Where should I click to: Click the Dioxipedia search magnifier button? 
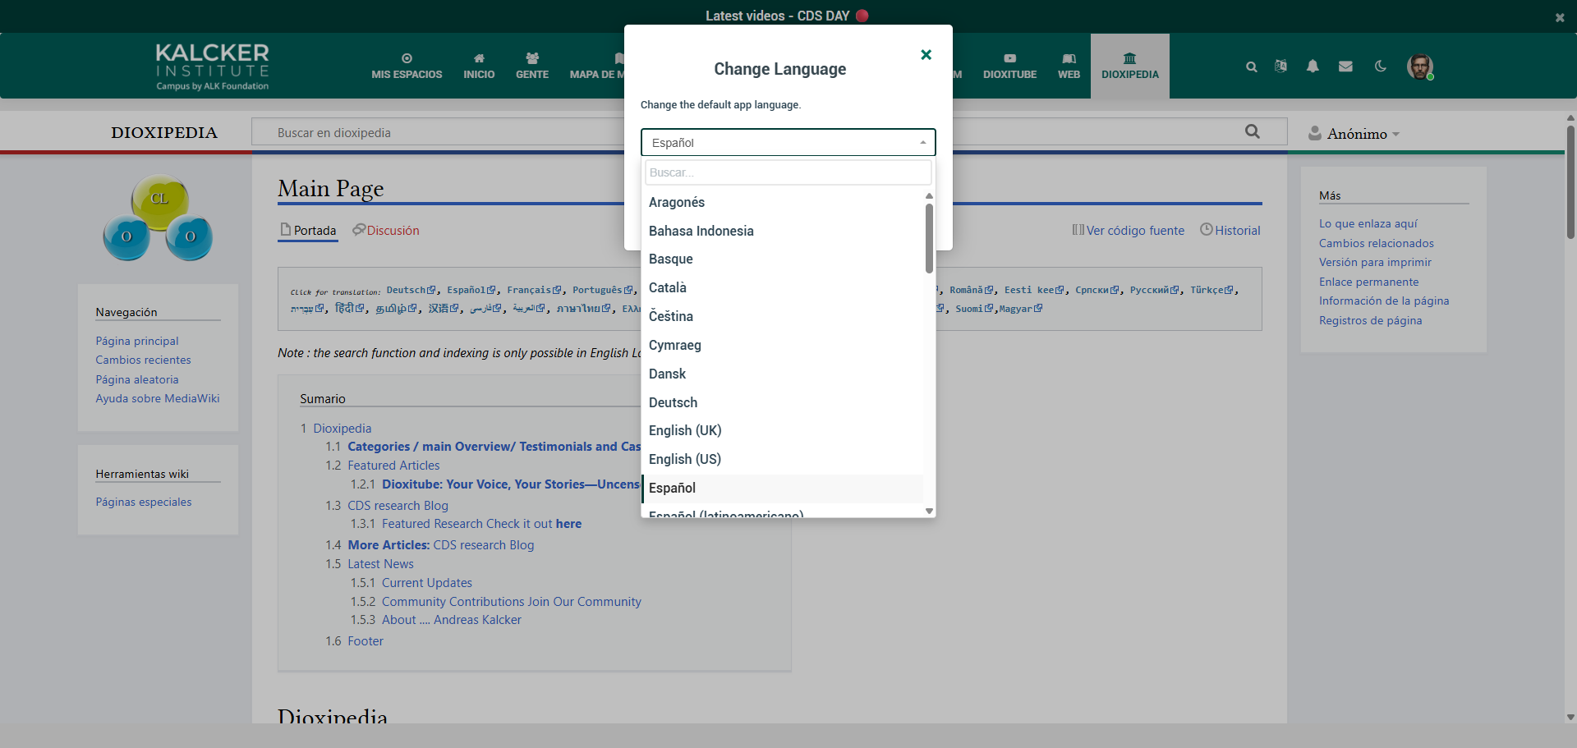click(x=1252, y=131)
